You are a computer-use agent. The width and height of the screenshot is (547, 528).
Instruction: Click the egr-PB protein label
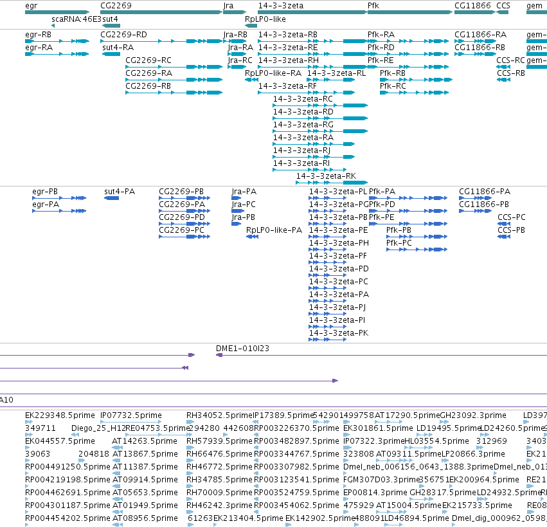coord(45,192)
